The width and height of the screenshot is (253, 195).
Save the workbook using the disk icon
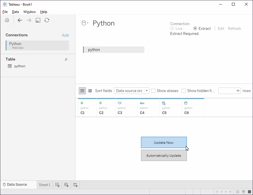coord(38,20)
